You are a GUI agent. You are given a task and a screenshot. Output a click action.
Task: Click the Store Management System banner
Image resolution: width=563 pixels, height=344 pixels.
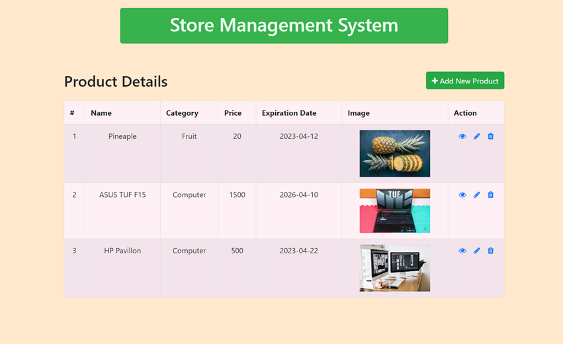click(x=284, y=26)
